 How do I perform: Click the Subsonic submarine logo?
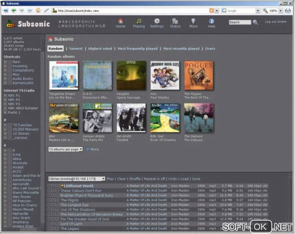point(11,24)
